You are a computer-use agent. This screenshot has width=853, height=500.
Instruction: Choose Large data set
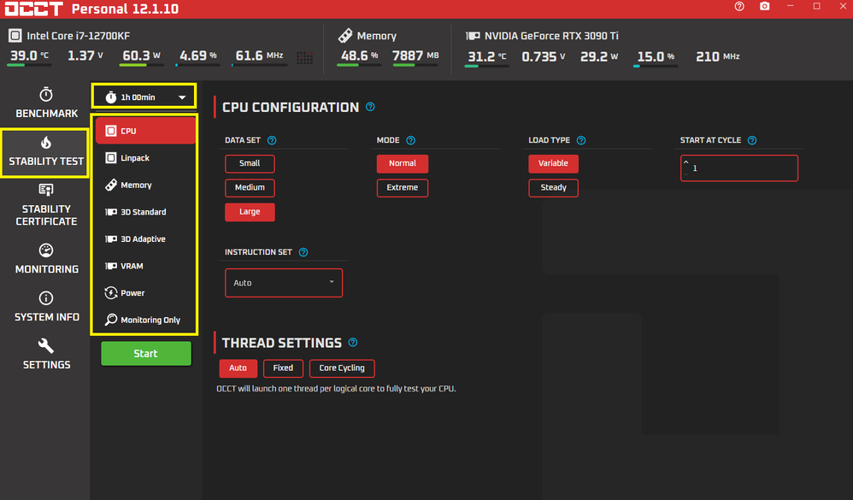pyautogui.click(x=250, y=212)
